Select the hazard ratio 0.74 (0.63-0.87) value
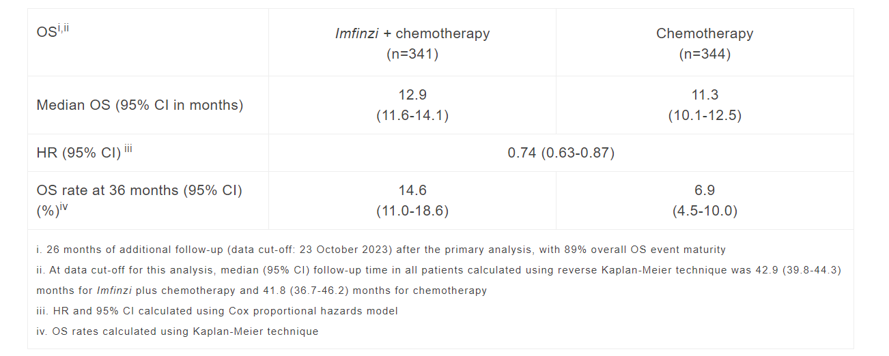This screenshot has height=356, width=889. coord(561,153)
